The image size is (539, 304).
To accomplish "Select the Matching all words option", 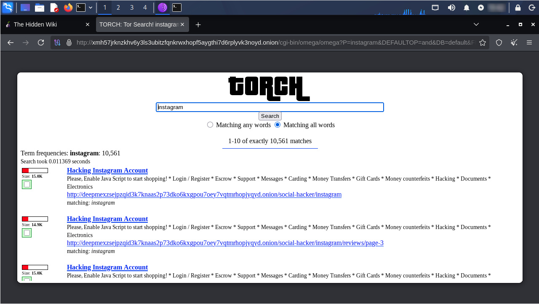I will click(278, 125).
